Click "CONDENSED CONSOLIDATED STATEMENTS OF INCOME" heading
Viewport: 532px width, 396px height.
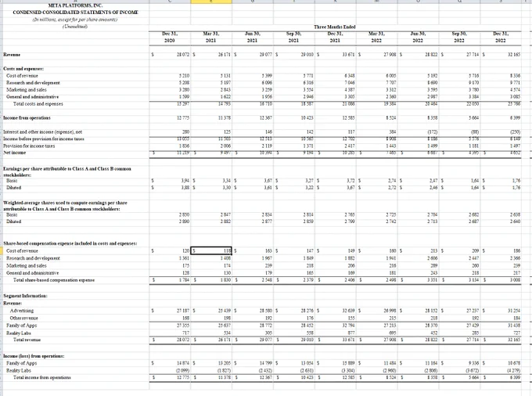coord(75,13)
